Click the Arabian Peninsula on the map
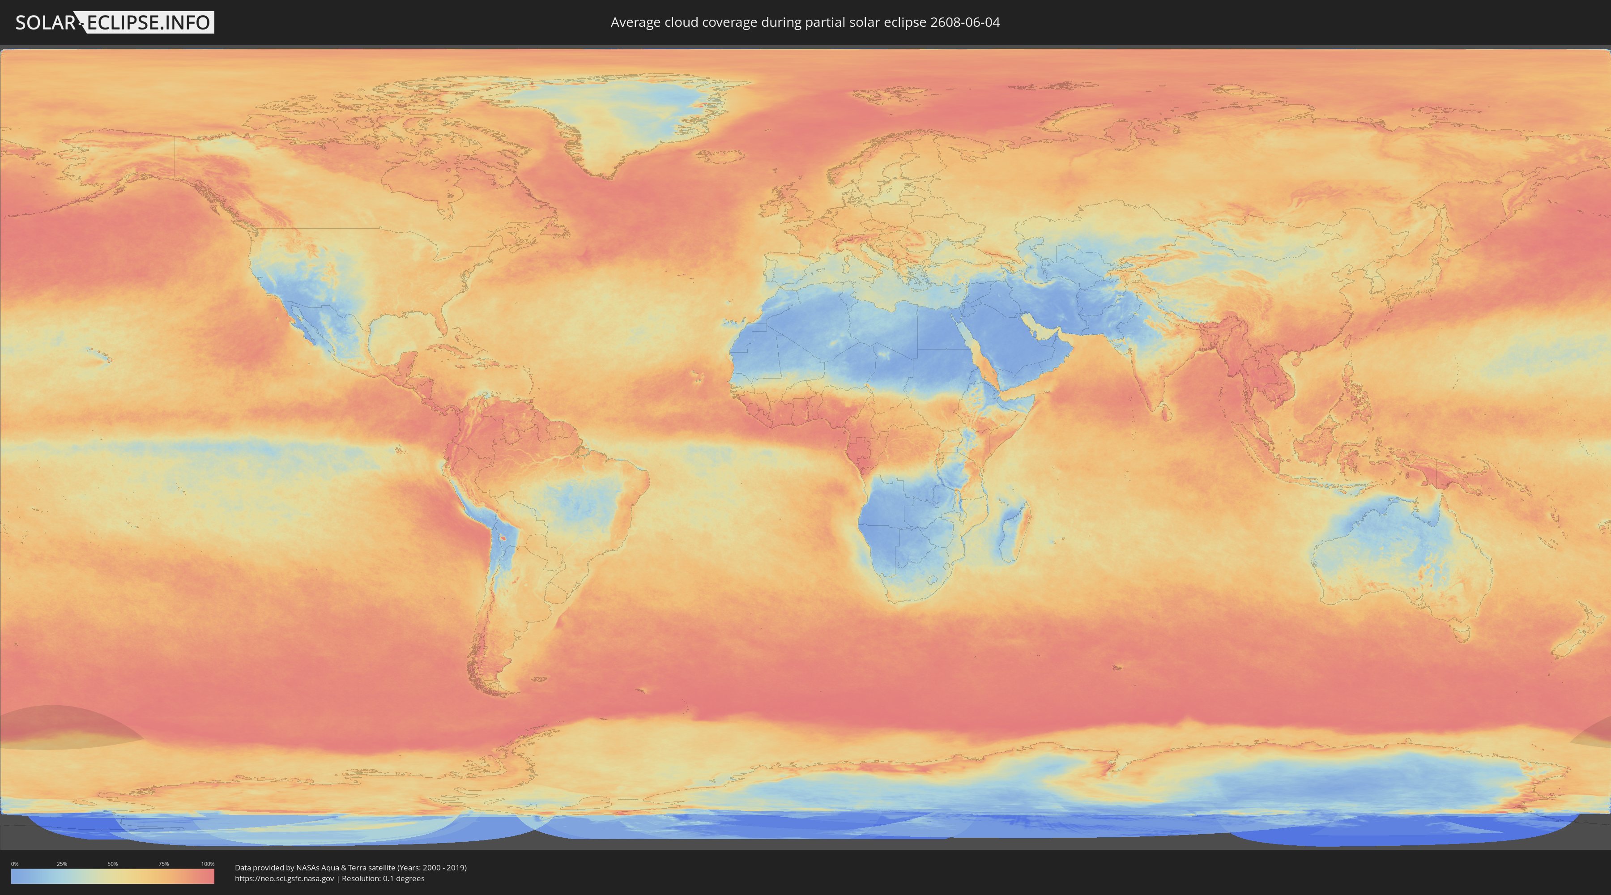 [x=1013, y=341]
